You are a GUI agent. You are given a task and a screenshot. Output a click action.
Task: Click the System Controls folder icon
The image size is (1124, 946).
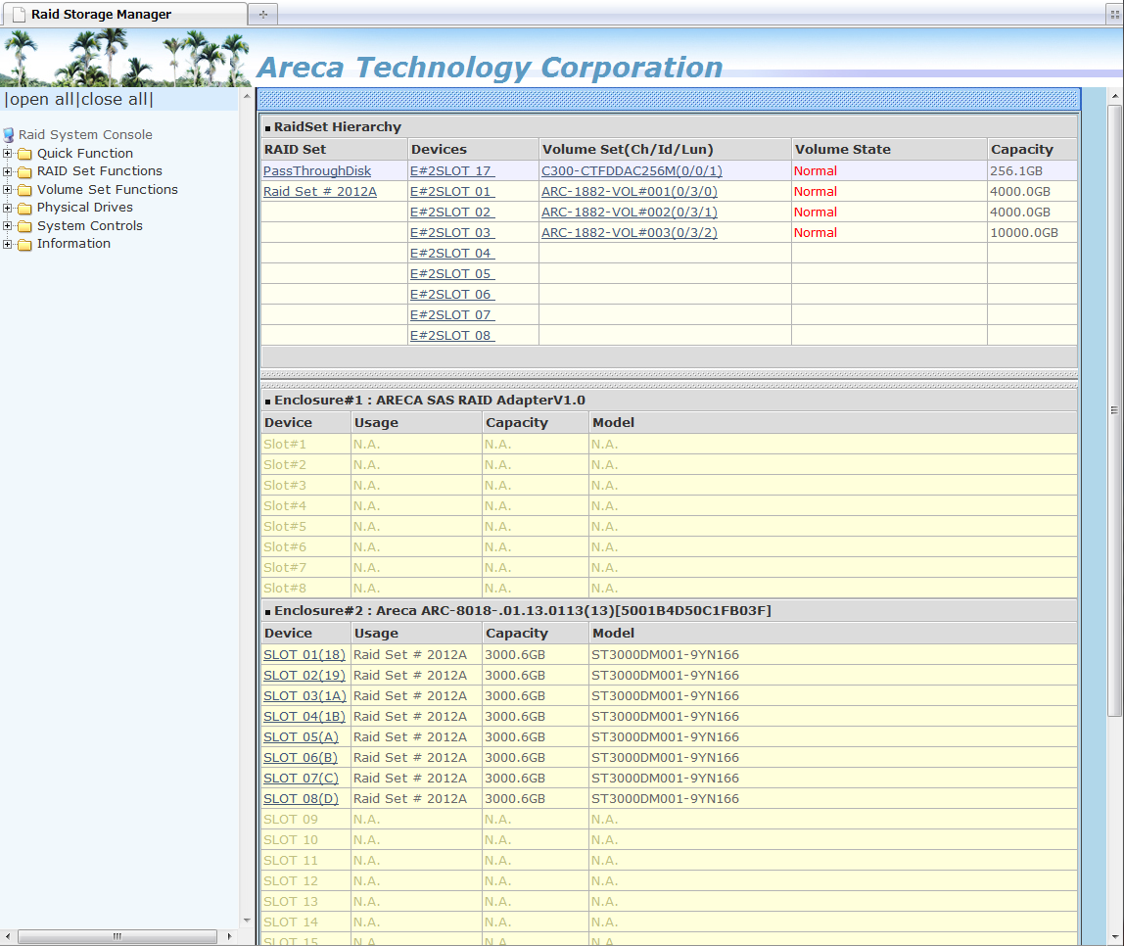pos(24,226)
